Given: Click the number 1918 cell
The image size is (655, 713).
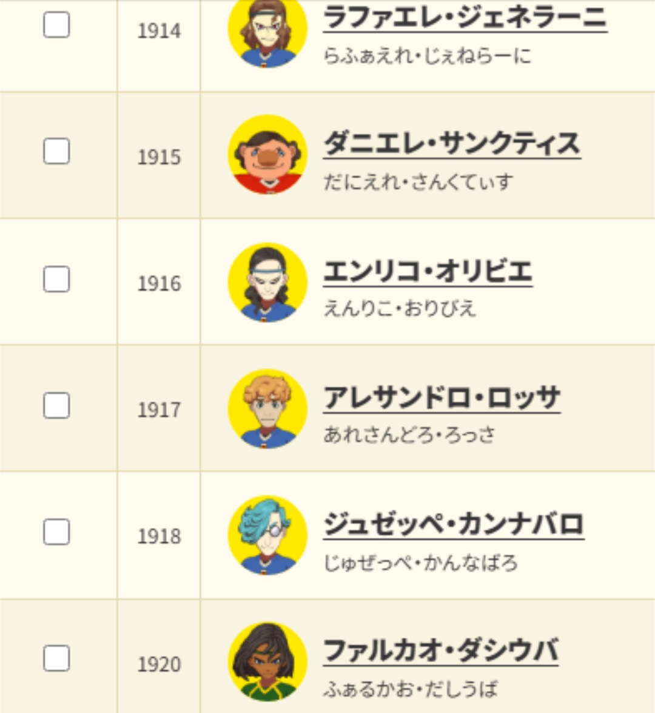Looking at the screenshot, I should (159, 536).
